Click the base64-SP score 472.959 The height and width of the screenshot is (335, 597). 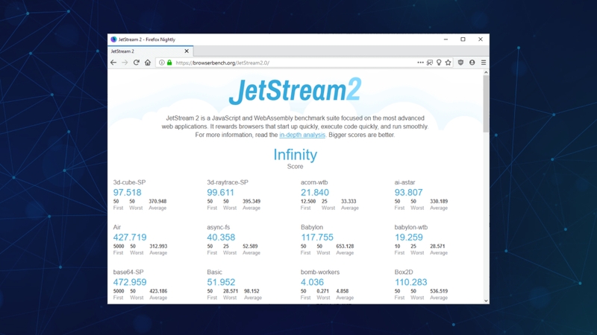[130, 282]
